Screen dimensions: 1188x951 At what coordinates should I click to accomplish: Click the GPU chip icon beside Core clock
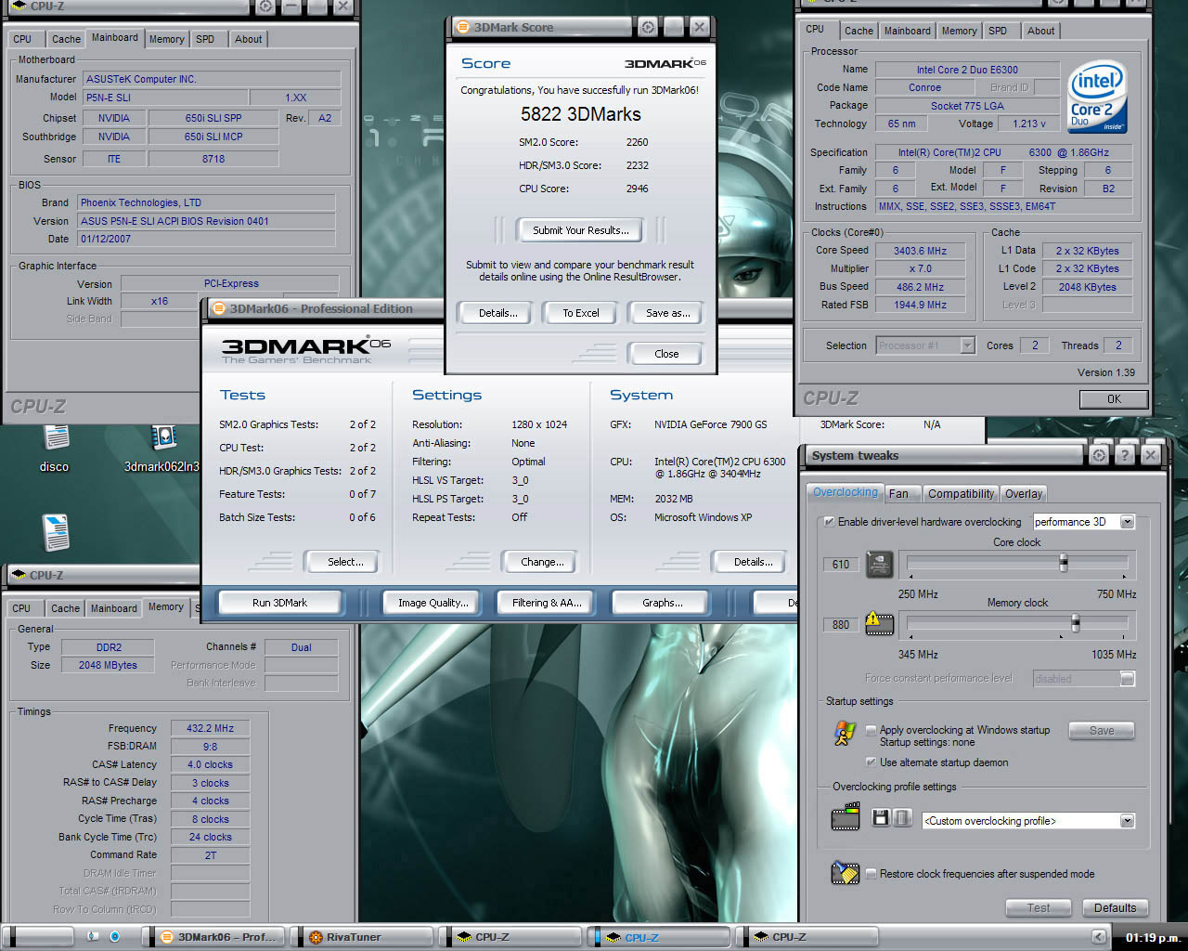[x=879, y=564]
